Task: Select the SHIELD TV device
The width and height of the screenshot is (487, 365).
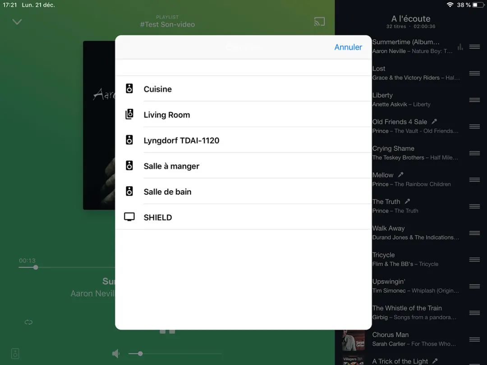Action: coord(157,218)
